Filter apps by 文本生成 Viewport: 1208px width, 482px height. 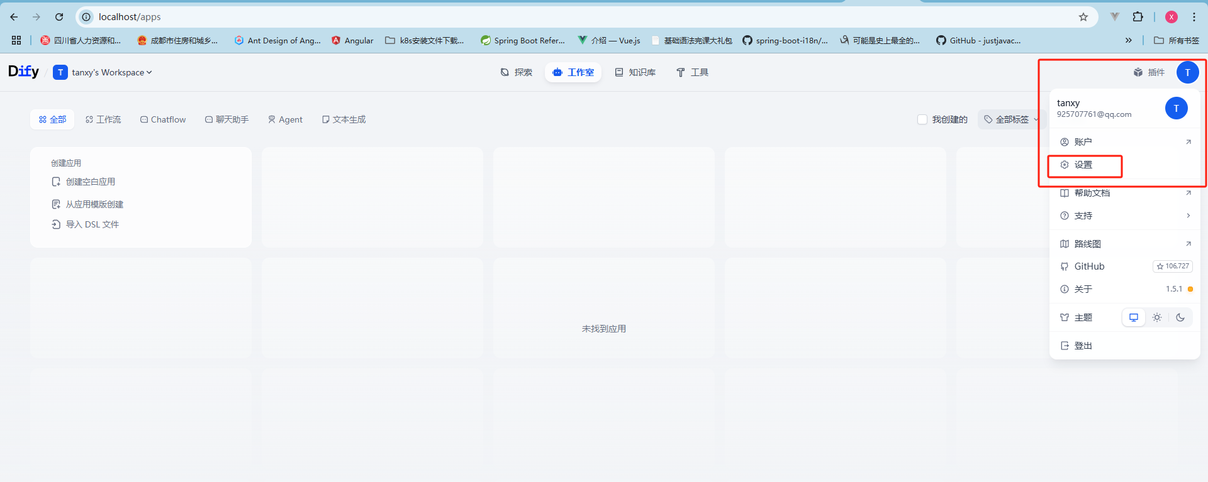pos(344,119)
